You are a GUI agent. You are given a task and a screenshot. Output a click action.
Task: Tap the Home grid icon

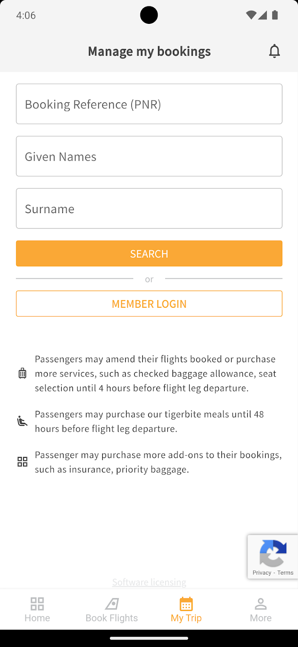37,604
